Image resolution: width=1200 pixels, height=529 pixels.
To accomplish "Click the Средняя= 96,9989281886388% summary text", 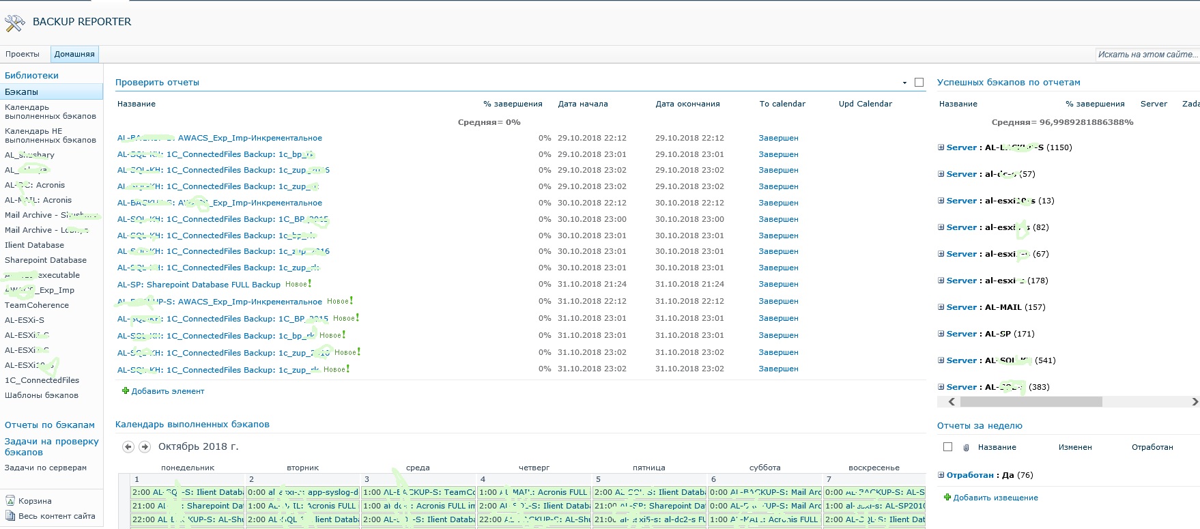I will click(1062, 122).
